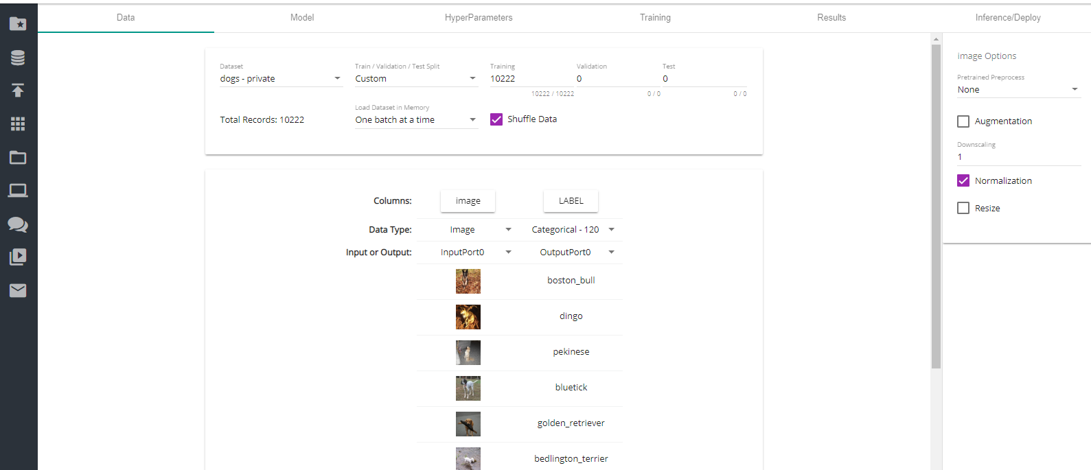Click the boston_bull dog image thumbnail
The height and width of the screenshot is (470, 1091).
pyautogui.click(x=468, y=281)
